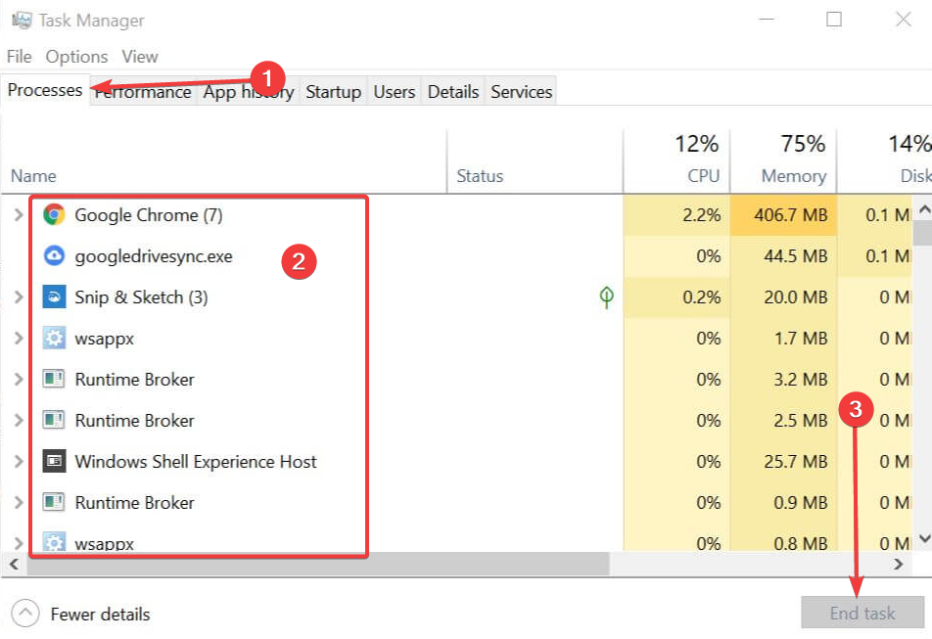Image resolution: width=932 pixels, height=639 pixels.
Task: Expand the Runtime Broker row using 3.2 MB
Action: [19, 379]
